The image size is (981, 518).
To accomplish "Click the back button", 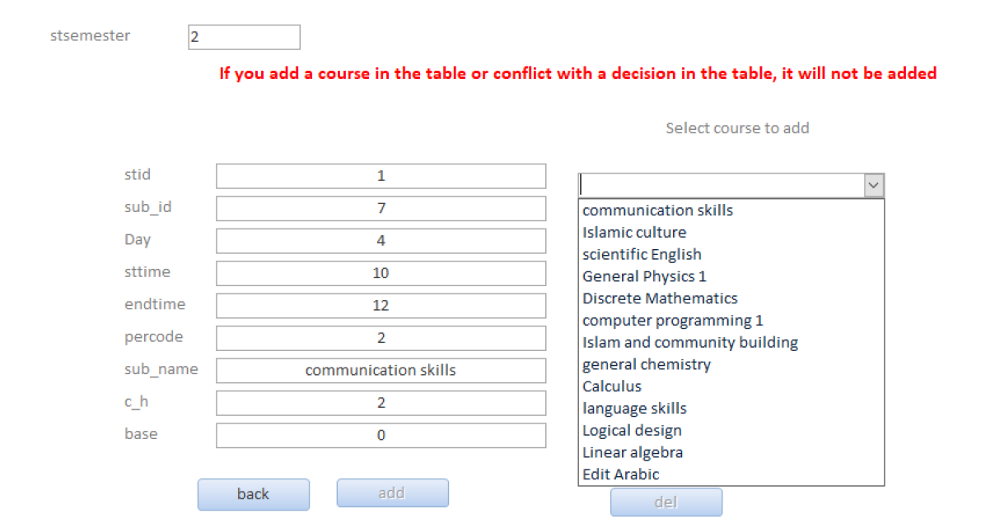I will [x=254, y=494].
